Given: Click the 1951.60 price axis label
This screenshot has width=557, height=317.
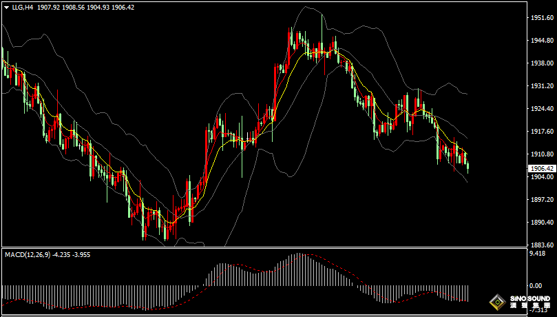Looking at the screenshot, I should click(540, 18).
